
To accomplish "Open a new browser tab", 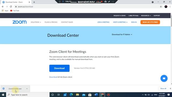I will [34, 2].
